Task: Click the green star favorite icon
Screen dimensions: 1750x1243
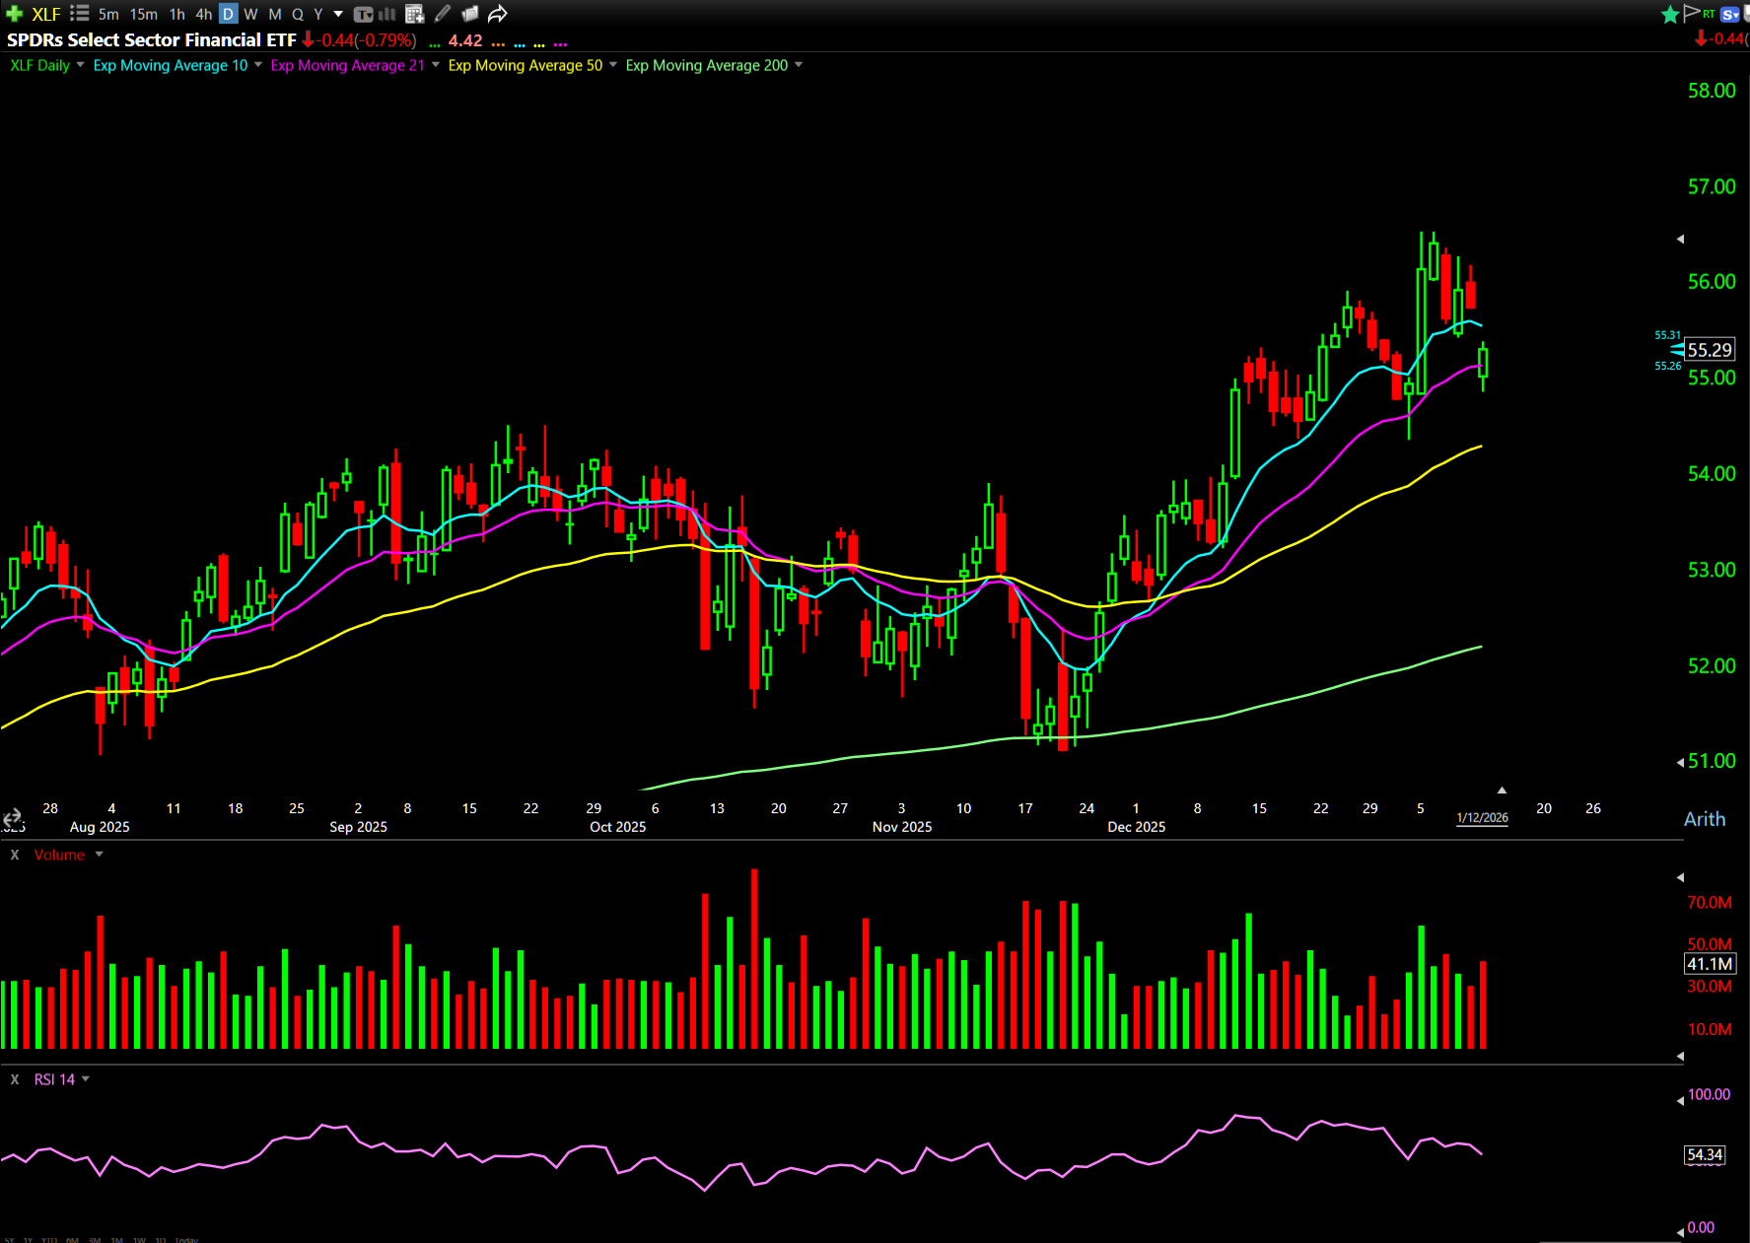Action: 1669,14
